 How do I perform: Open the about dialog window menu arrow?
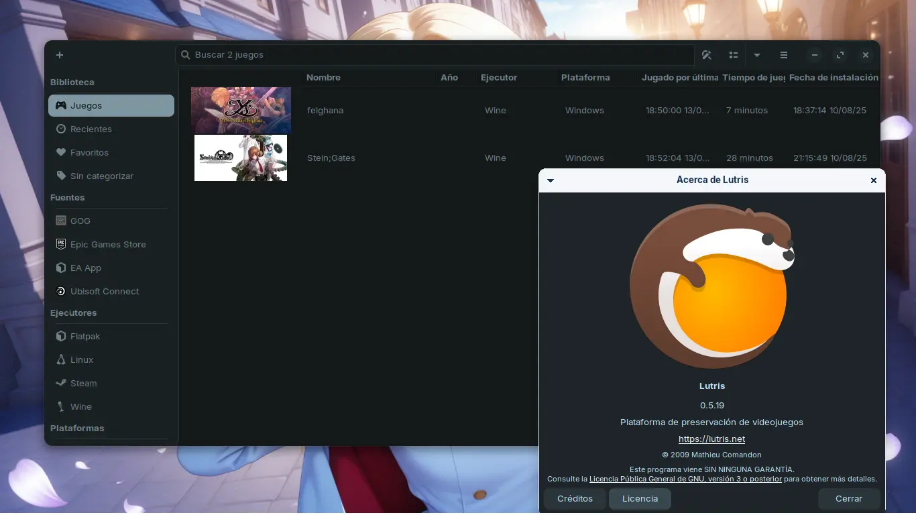click(x=551, y=180)
